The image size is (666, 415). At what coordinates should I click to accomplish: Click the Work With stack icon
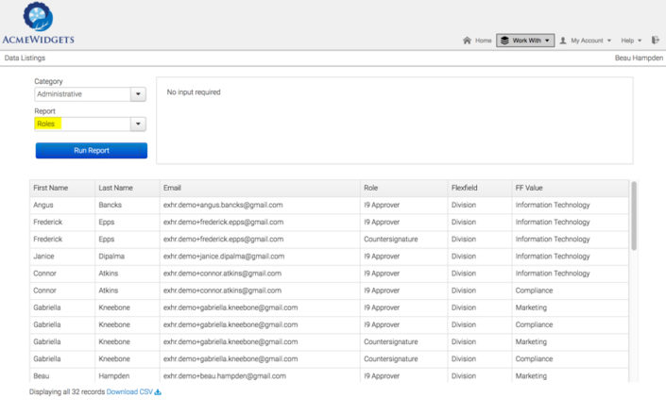(x=504, y=41)
